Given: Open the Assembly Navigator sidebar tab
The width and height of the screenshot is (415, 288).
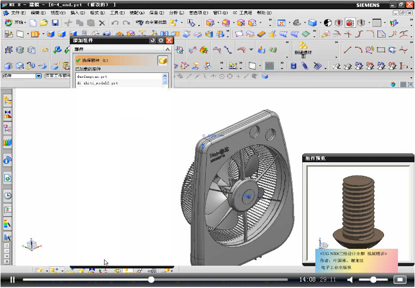Looking at the screenshot, I should click(x=8, y=101).
